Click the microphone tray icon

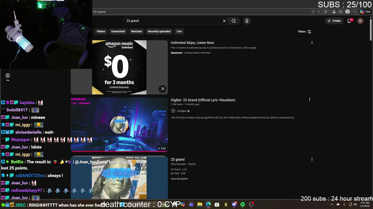pos(344,204)
